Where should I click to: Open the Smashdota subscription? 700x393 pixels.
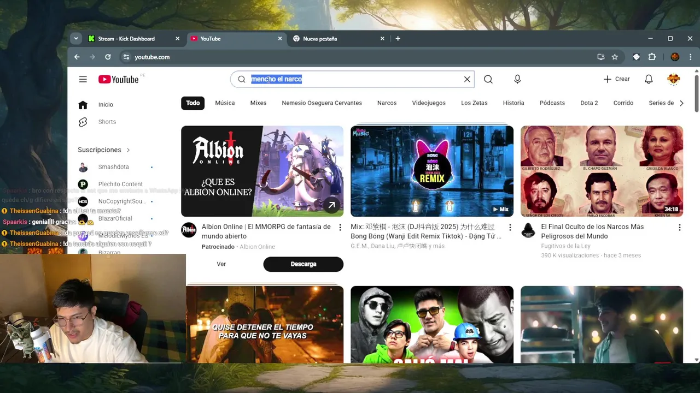tap(114, 167)
